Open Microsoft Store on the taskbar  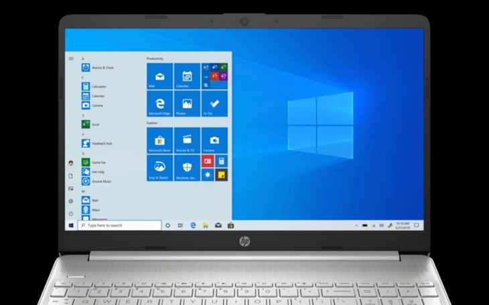[x=231, y=225]
